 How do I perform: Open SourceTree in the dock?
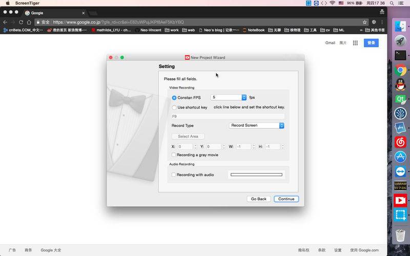point(400,114)
